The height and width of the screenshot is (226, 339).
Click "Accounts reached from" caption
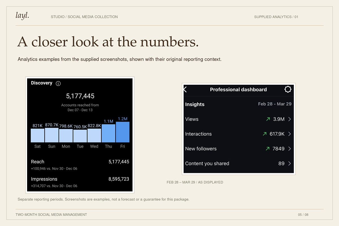[x=80, y=105]
